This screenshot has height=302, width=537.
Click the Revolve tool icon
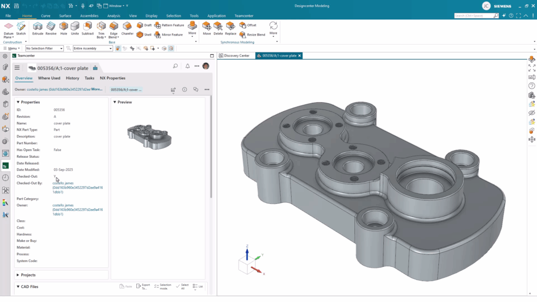pyautogui.click(x=51, y=28)
